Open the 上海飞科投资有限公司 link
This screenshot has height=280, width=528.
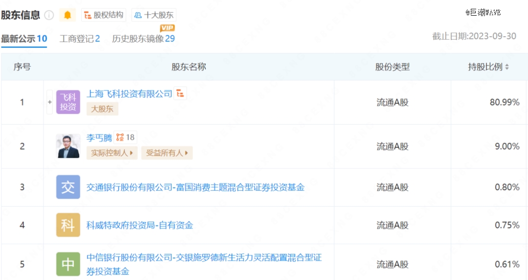[x=129, y=94]
